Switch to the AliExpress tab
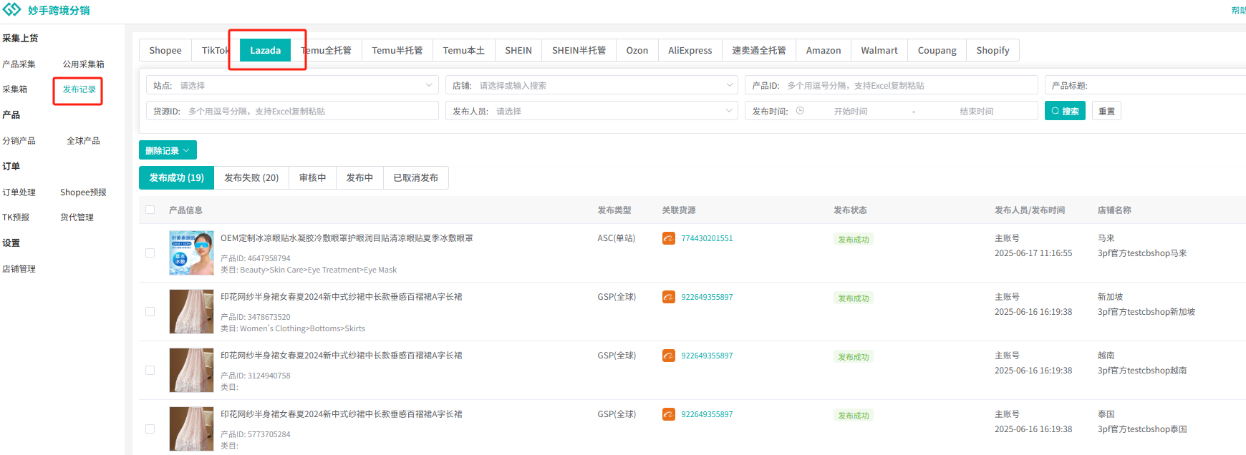This screenshot has width=1246, height=455. [690, 50]
